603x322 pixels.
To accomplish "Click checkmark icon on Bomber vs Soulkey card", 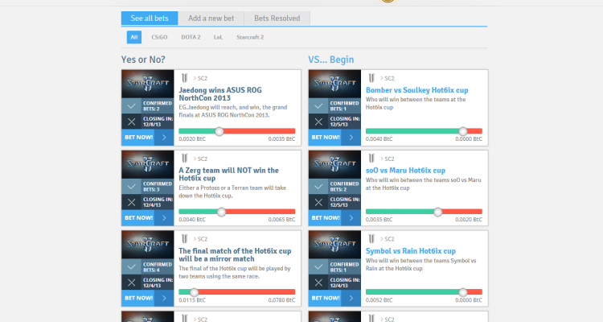I will point(318,106).
